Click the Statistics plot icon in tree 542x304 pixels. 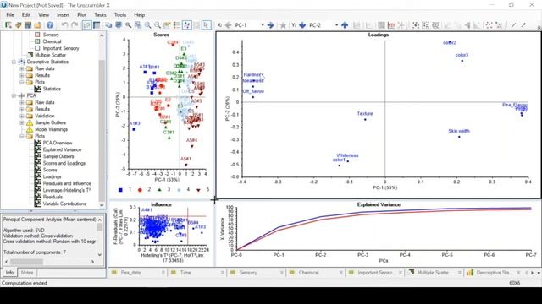click(x=37, y=89)
